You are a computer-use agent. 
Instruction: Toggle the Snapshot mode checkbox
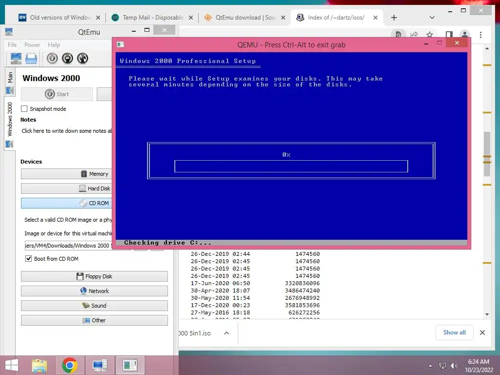24,109
